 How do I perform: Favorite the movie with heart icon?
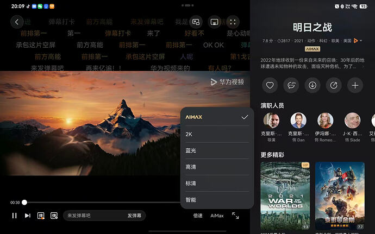click(270, 85)
